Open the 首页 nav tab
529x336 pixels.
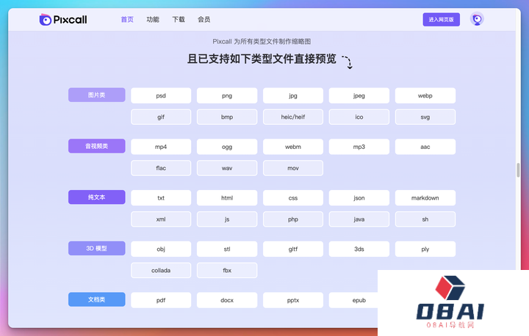(127, 20)
